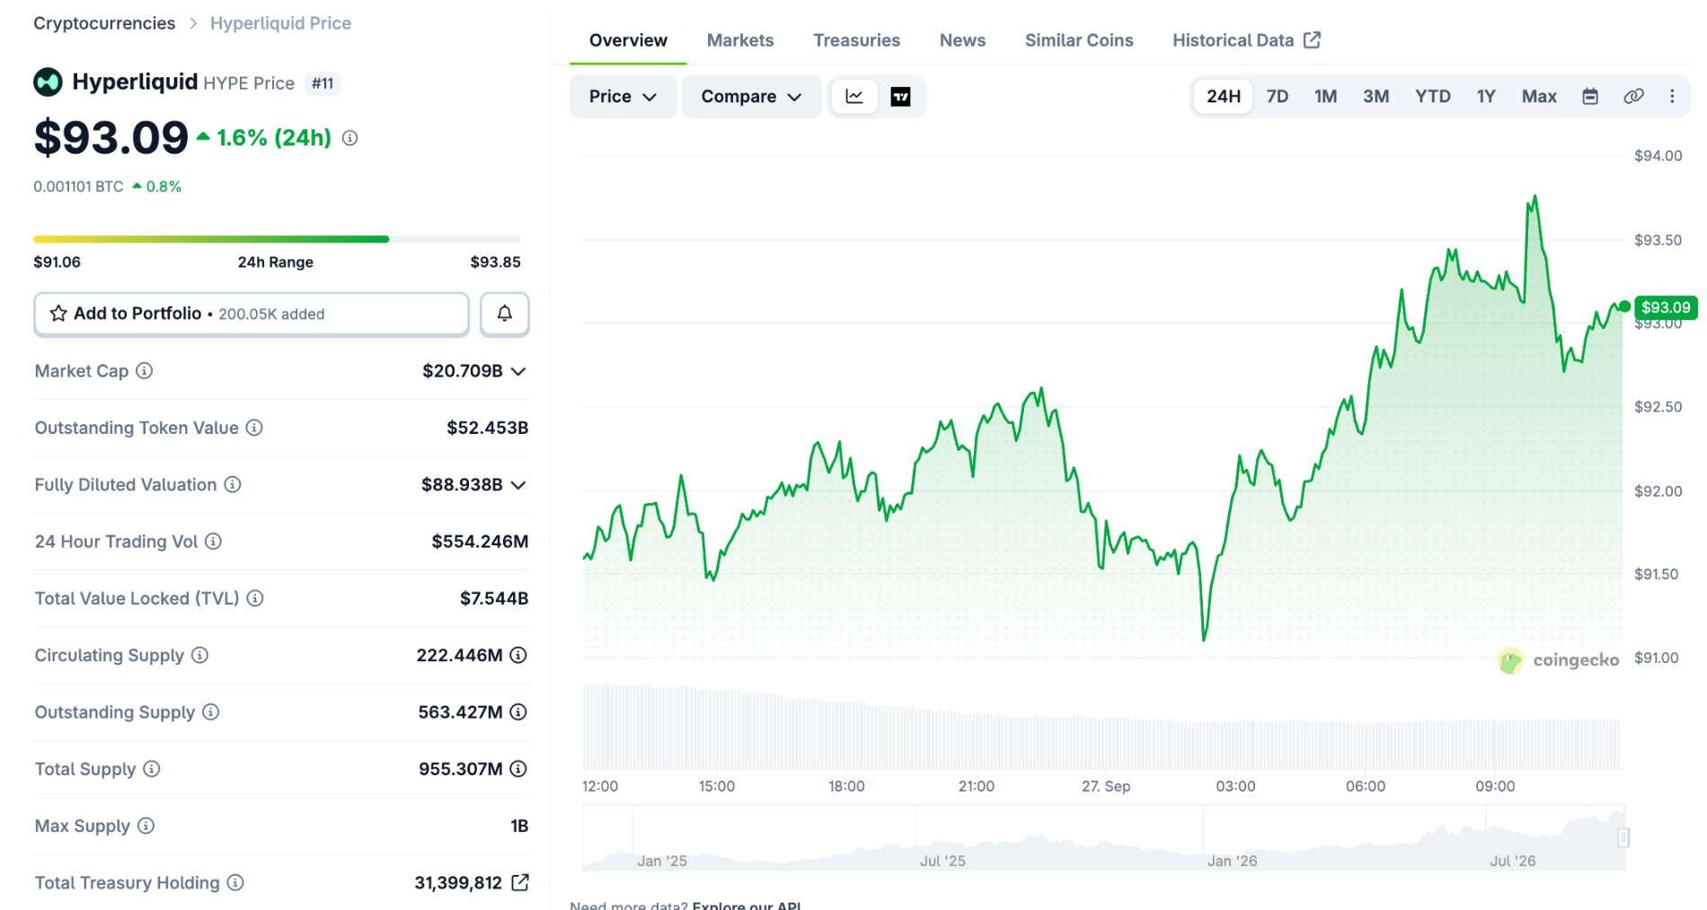Switch to the Markets tab
1707x910 pixels.
(x=740, y=40)
